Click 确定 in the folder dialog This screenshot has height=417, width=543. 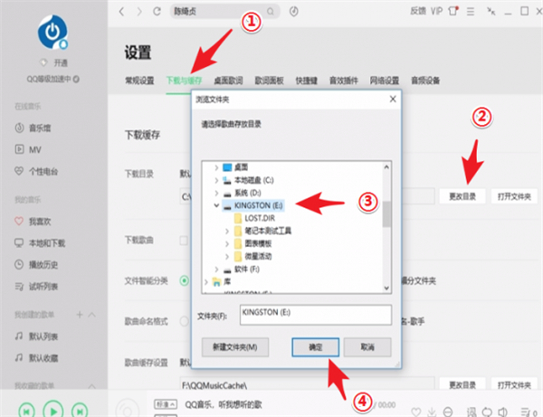[316, 347]
